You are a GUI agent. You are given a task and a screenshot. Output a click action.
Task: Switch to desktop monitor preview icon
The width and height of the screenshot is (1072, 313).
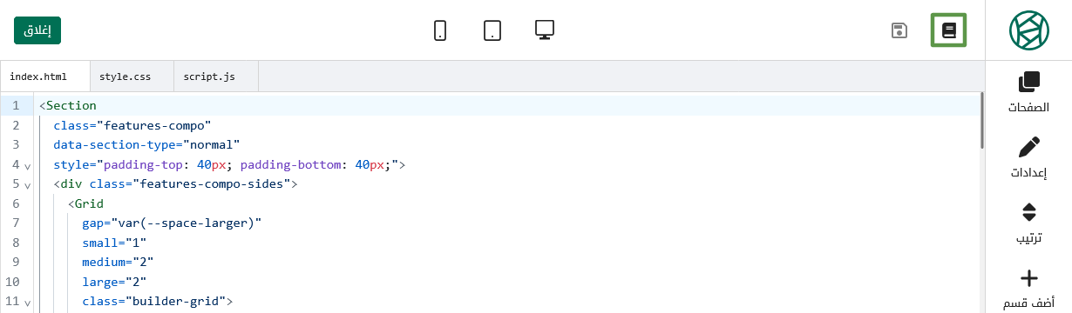[x=545, y=30]
